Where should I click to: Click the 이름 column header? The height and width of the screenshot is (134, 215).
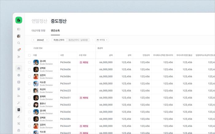click(35, 55)
